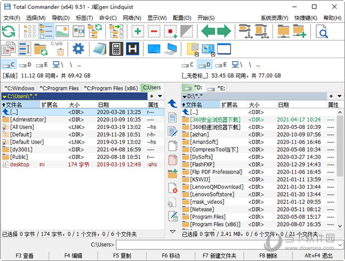Expand middle button bar down arrow

tap(172, 232)
